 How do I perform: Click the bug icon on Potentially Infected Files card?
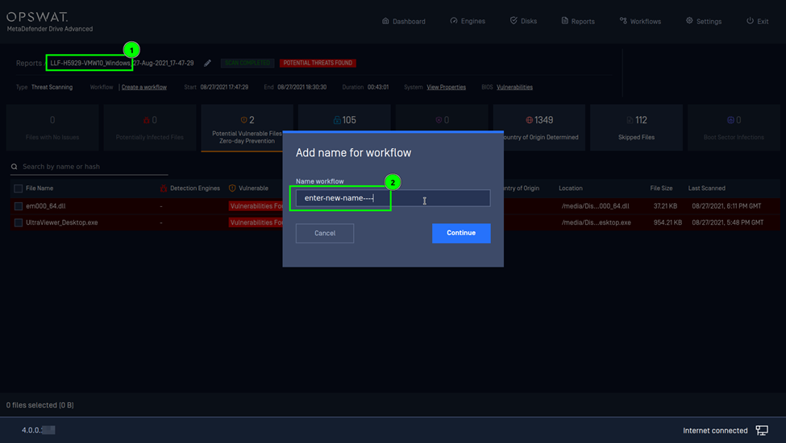[147, 120]
